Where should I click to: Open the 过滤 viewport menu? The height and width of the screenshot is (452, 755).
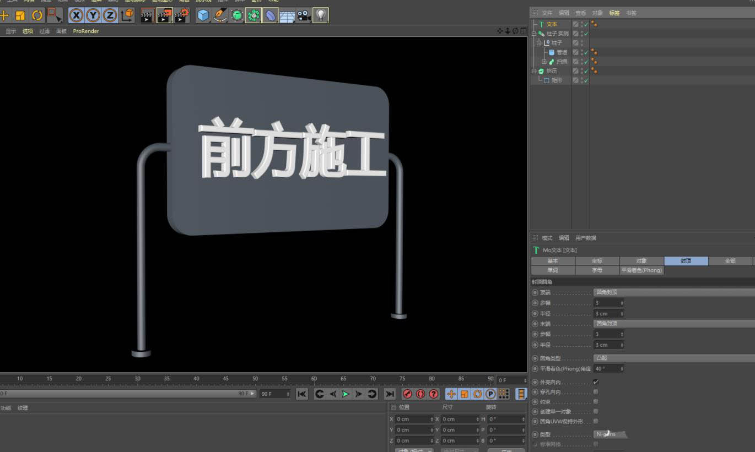tap(44, 31)
